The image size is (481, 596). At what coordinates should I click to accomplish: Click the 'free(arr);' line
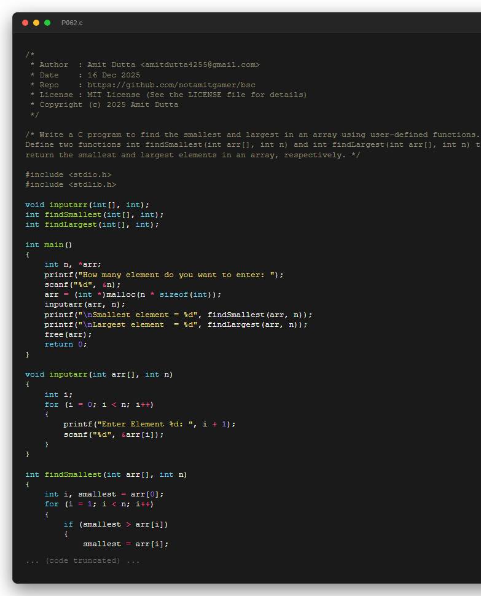tap(68, 334)
